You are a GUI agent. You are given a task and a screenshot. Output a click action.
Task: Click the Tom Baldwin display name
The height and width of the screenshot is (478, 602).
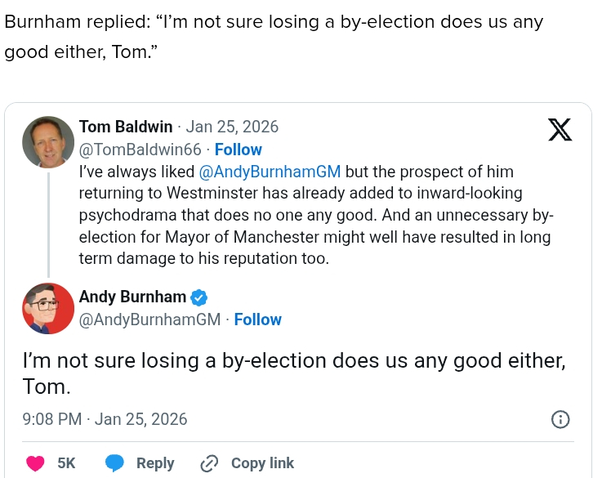tap(126, 127)
